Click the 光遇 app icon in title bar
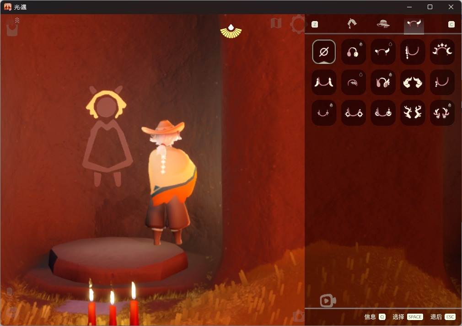The image size is (462, 326). point(8,7)
